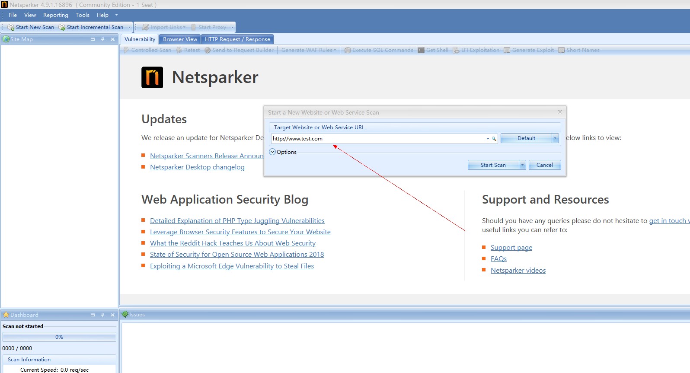Click the Start New Scan toolbar icon
The image size is (690, 373).
pos(11,27)
